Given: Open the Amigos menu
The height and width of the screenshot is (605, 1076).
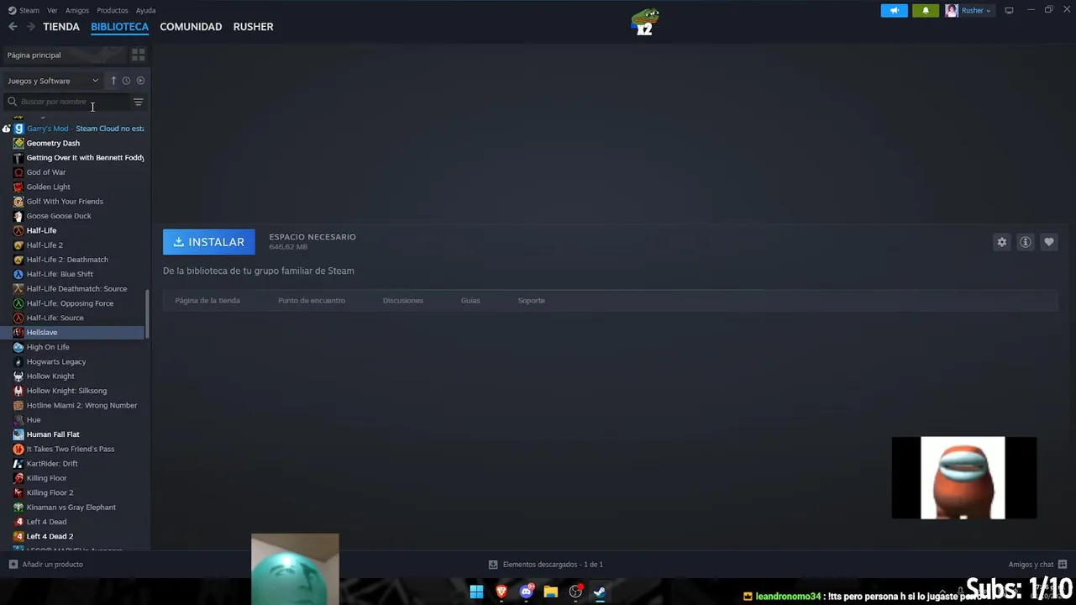Looking at the screenshot, I should coord(77,10).
